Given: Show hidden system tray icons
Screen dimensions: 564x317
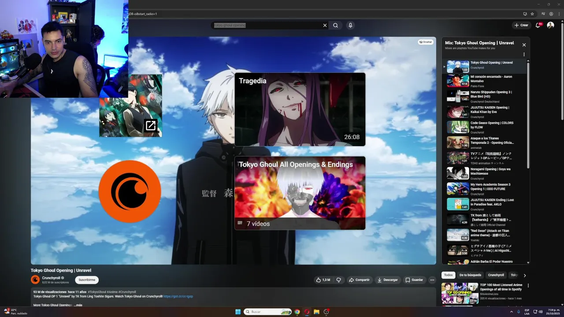Looking at the screenshot, I should click(x=512, y=312).
